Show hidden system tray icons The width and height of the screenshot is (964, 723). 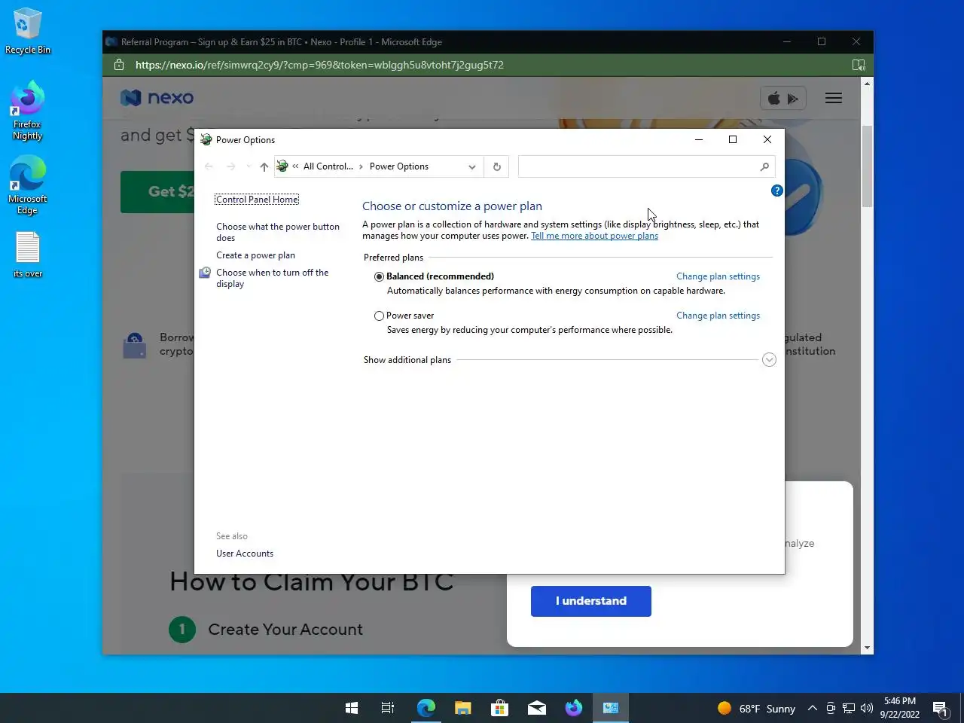point(813,708)
